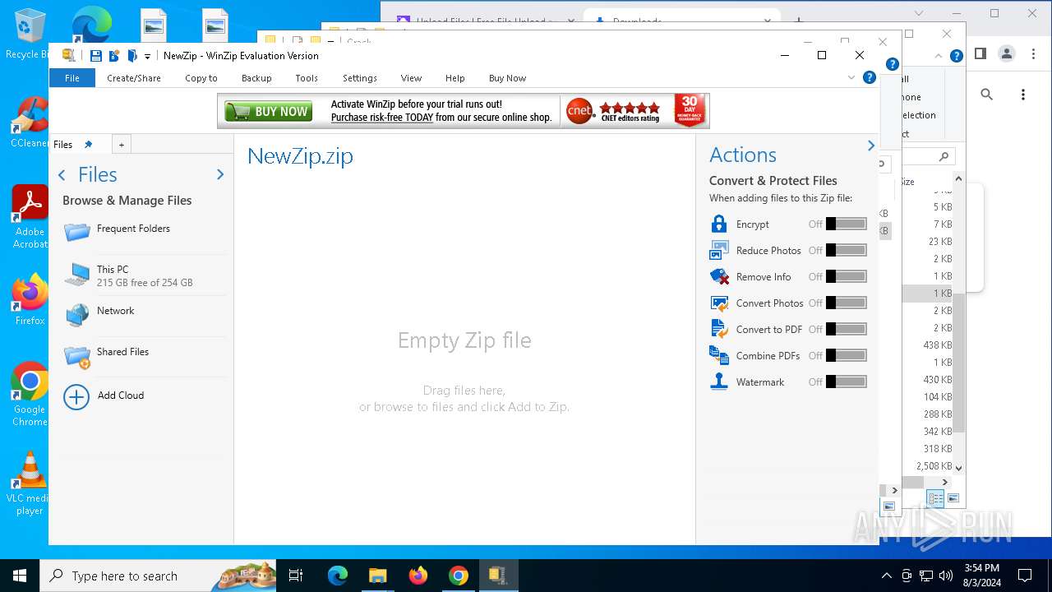This screenshot has width=1052, height=592.
Task: Open the Buy Now tab
Action: click(x=507, y=78)
